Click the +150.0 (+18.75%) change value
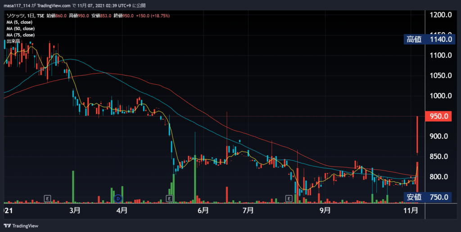The height and width of the screenshot is (232, 461). pyautogui.click(x=153, y=16)
